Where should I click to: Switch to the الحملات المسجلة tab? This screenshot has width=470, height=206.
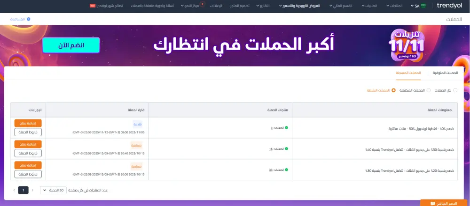[408, 73]
